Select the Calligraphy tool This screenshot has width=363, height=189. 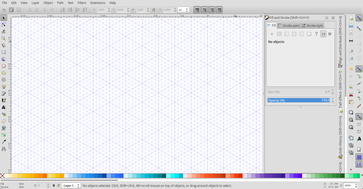(x=4, y=100)
